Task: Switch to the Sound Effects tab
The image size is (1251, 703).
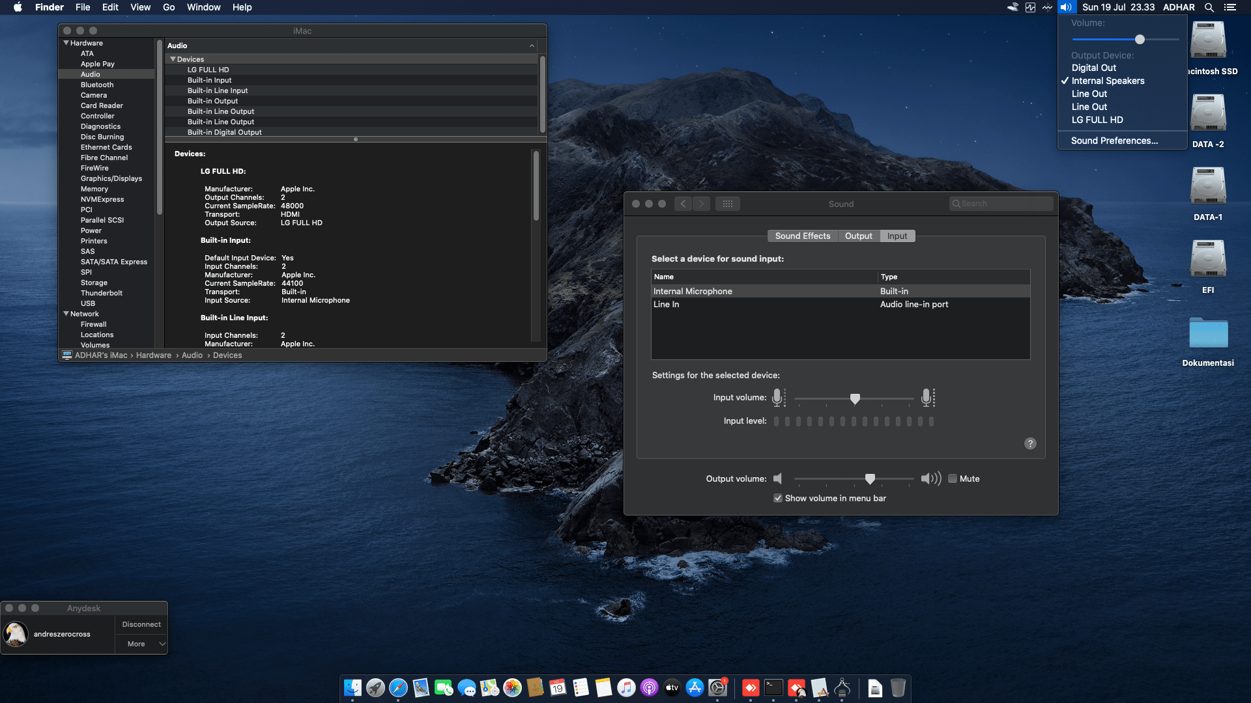Action: pos(802,236)
